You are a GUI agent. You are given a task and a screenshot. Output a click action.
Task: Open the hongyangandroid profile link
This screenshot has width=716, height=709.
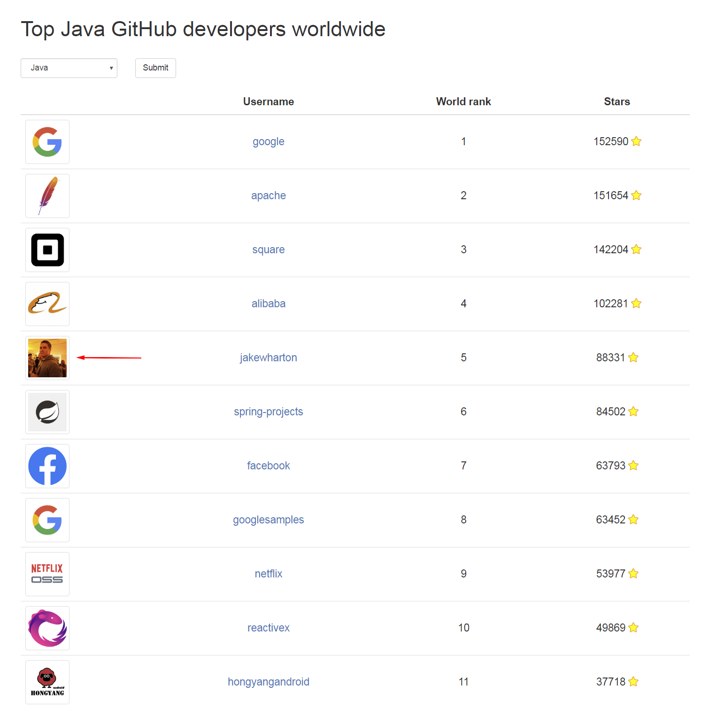tap(268, 682)
